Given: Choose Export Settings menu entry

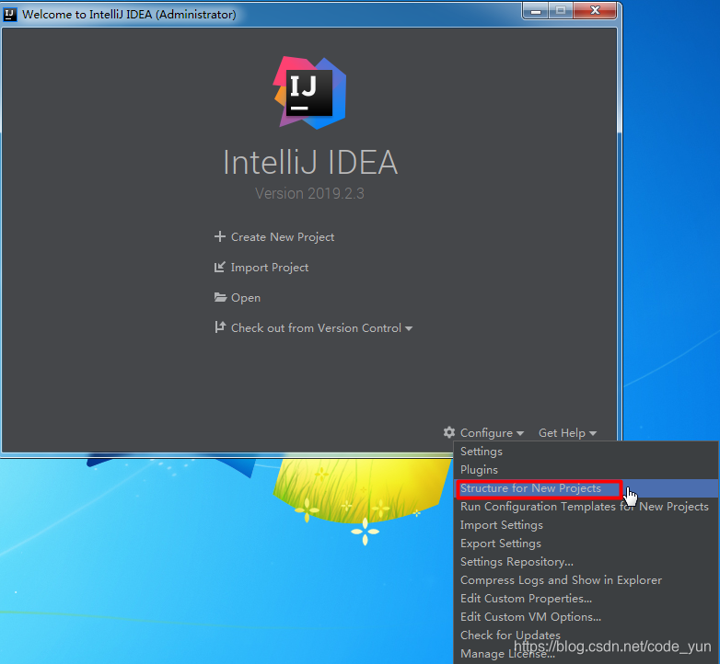Looking at the screenshot, I should [586, 544].
